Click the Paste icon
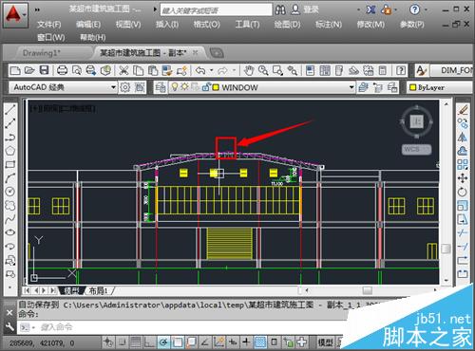Image resolution: width=475 pixels, height=351 pixels. point(153,70)
